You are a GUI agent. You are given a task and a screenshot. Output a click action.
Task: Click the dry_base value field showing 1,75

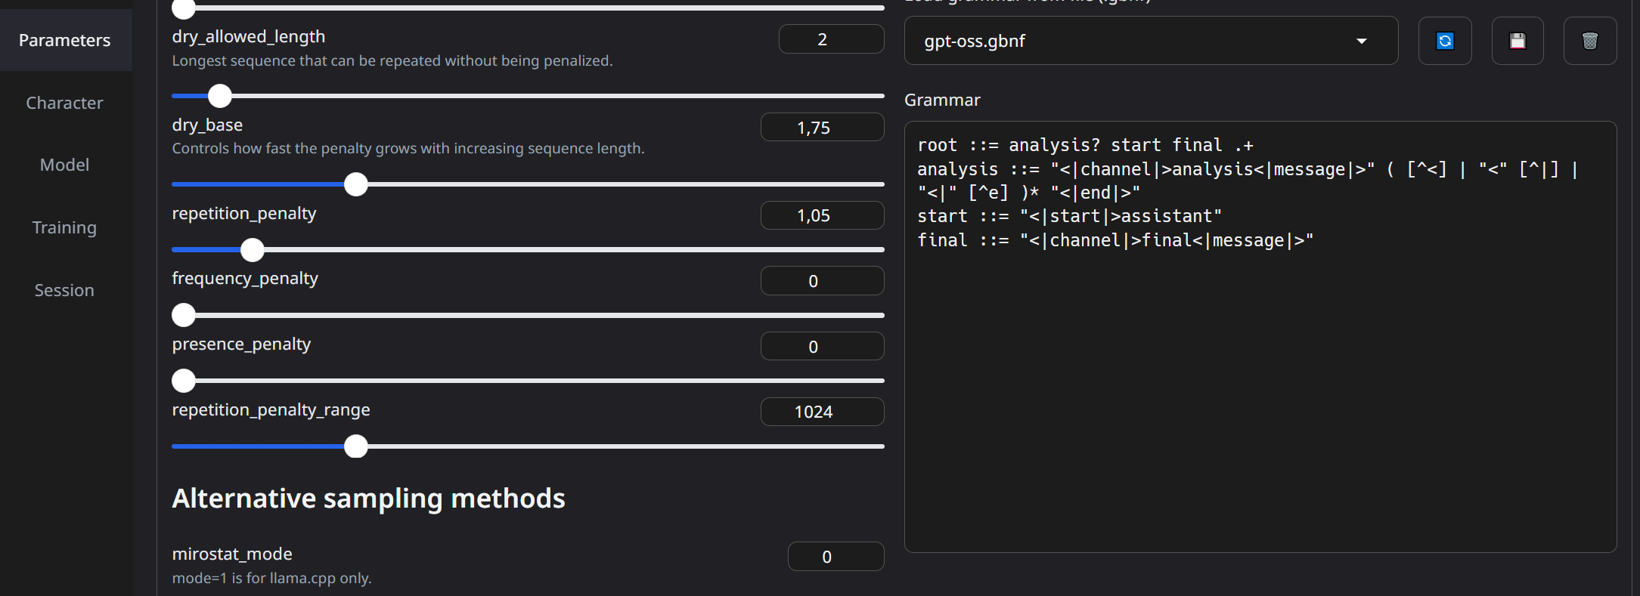pyautogui.click(x=822, y=128)
